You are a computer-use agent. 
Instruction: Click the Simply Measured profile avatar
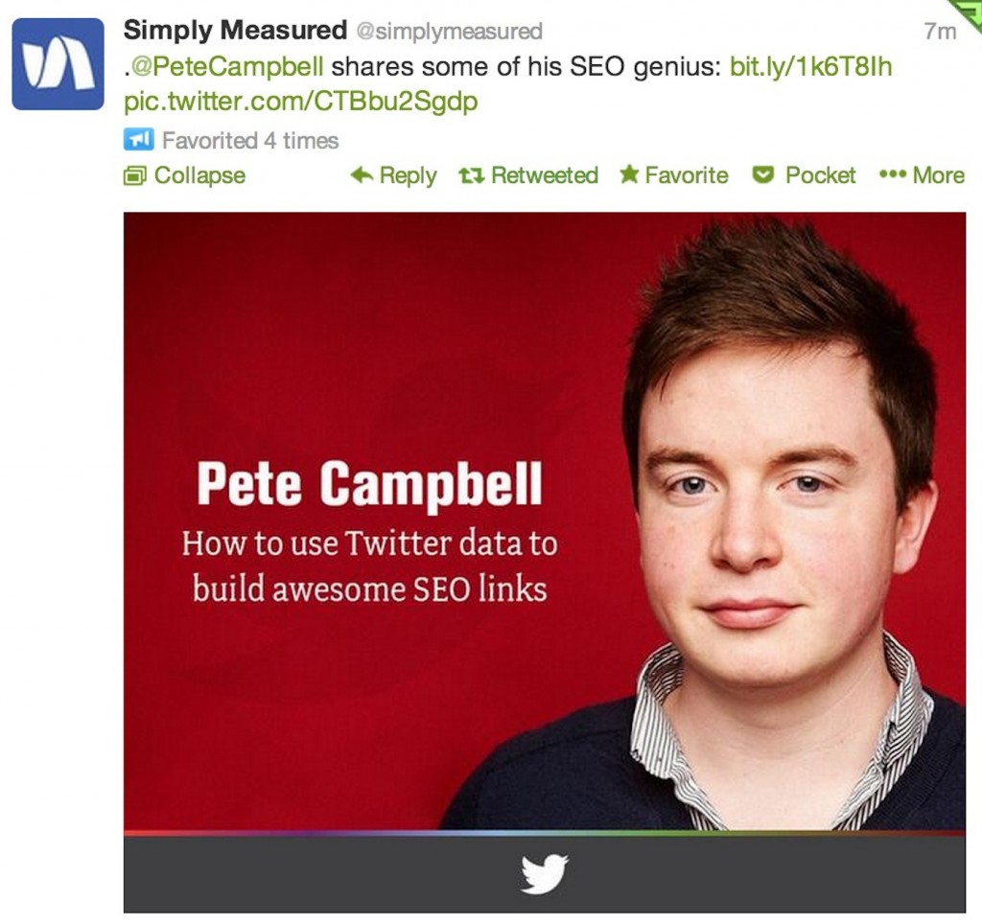[58, 64]
